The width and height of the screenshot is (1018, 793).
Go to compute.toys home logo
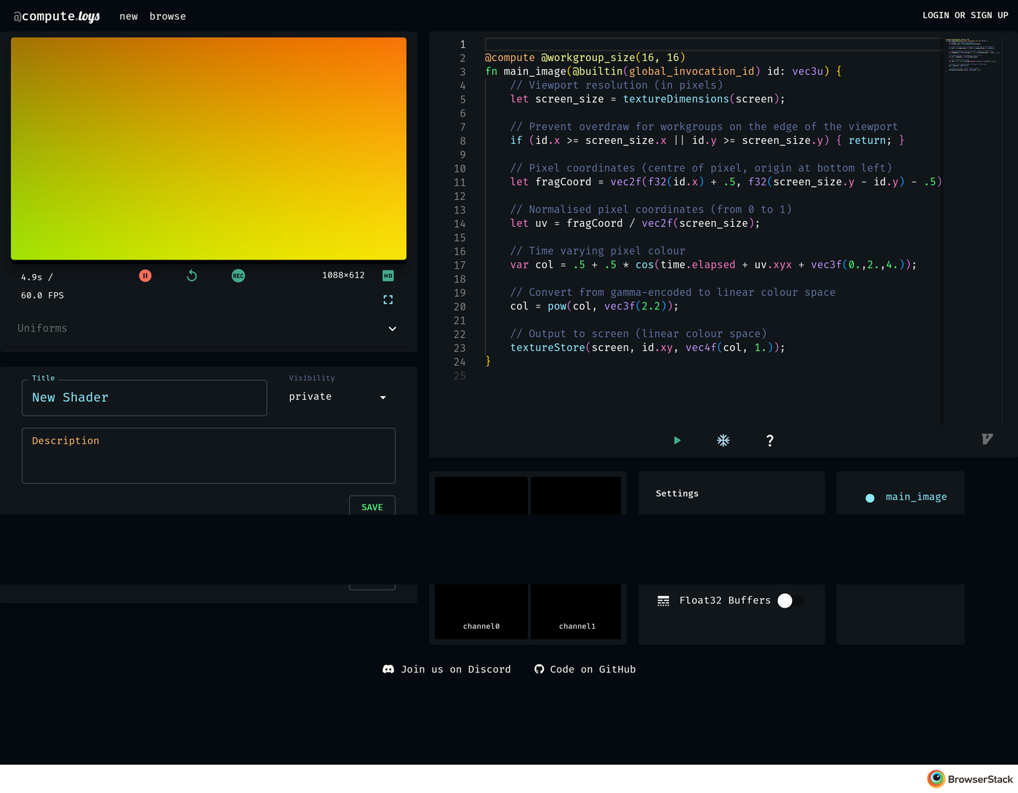[x=57, y=16]
